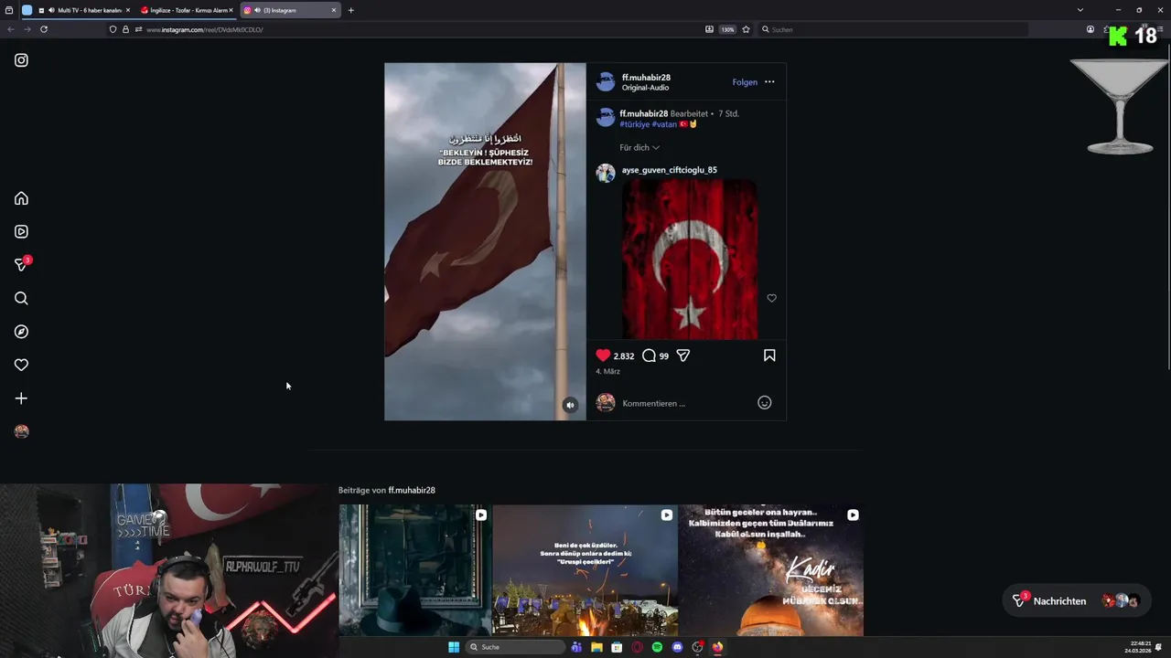Viewport: 1171px width, 658px height.
Task: Click the Original-Audio link
Action: pyautogui.click(x=645, y=88)
